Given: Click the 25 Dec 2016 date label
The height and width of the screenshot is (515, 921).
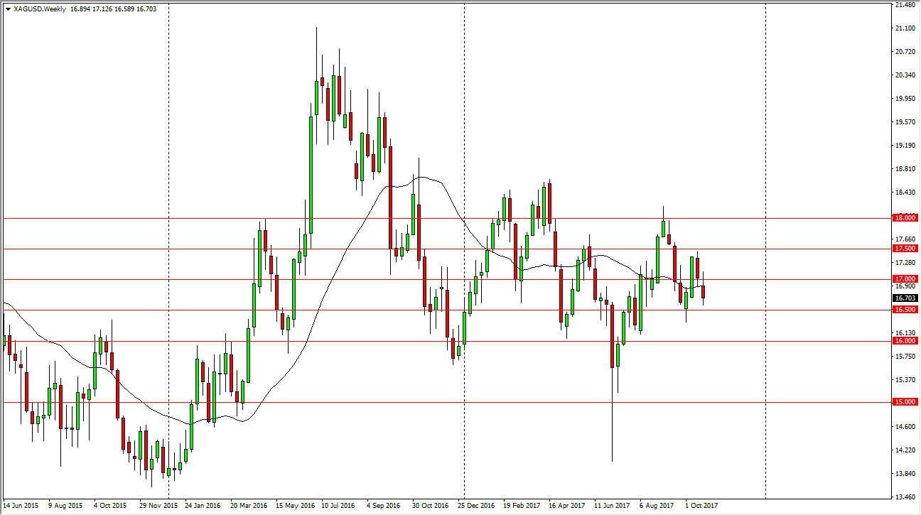Looking at the screenshot, I should [x=475, y=506].
